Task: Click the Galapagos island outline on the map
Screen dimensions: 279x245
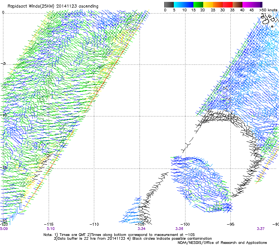Action: click(266, 21)
